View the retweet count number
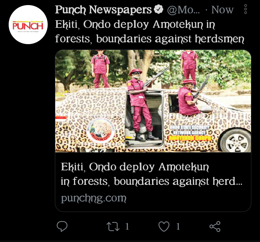Screen dimensions: 260x242 coord(127,226)
